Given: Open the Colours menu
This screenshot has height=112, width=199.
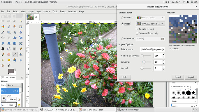Looking at the screenshot, I should (x=47, y=11).
